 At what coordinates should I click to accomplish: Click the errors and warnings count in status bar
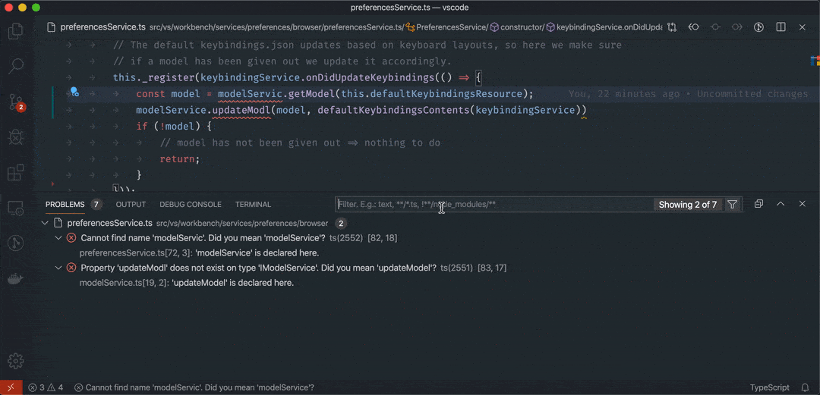(46, 387)
